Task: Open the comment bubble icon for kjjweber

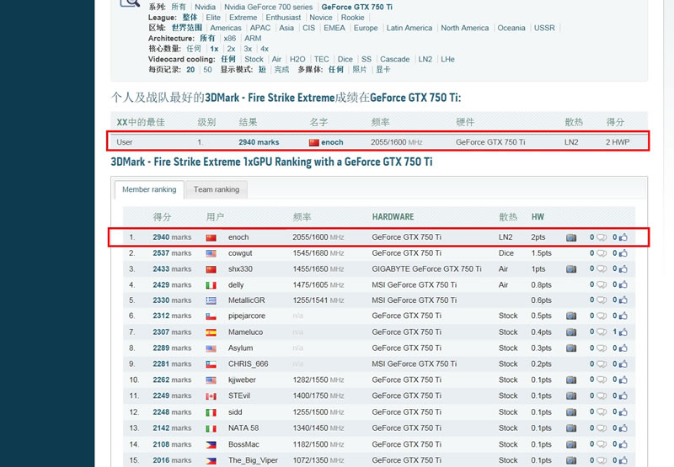Action: click(x=601, y=380)
